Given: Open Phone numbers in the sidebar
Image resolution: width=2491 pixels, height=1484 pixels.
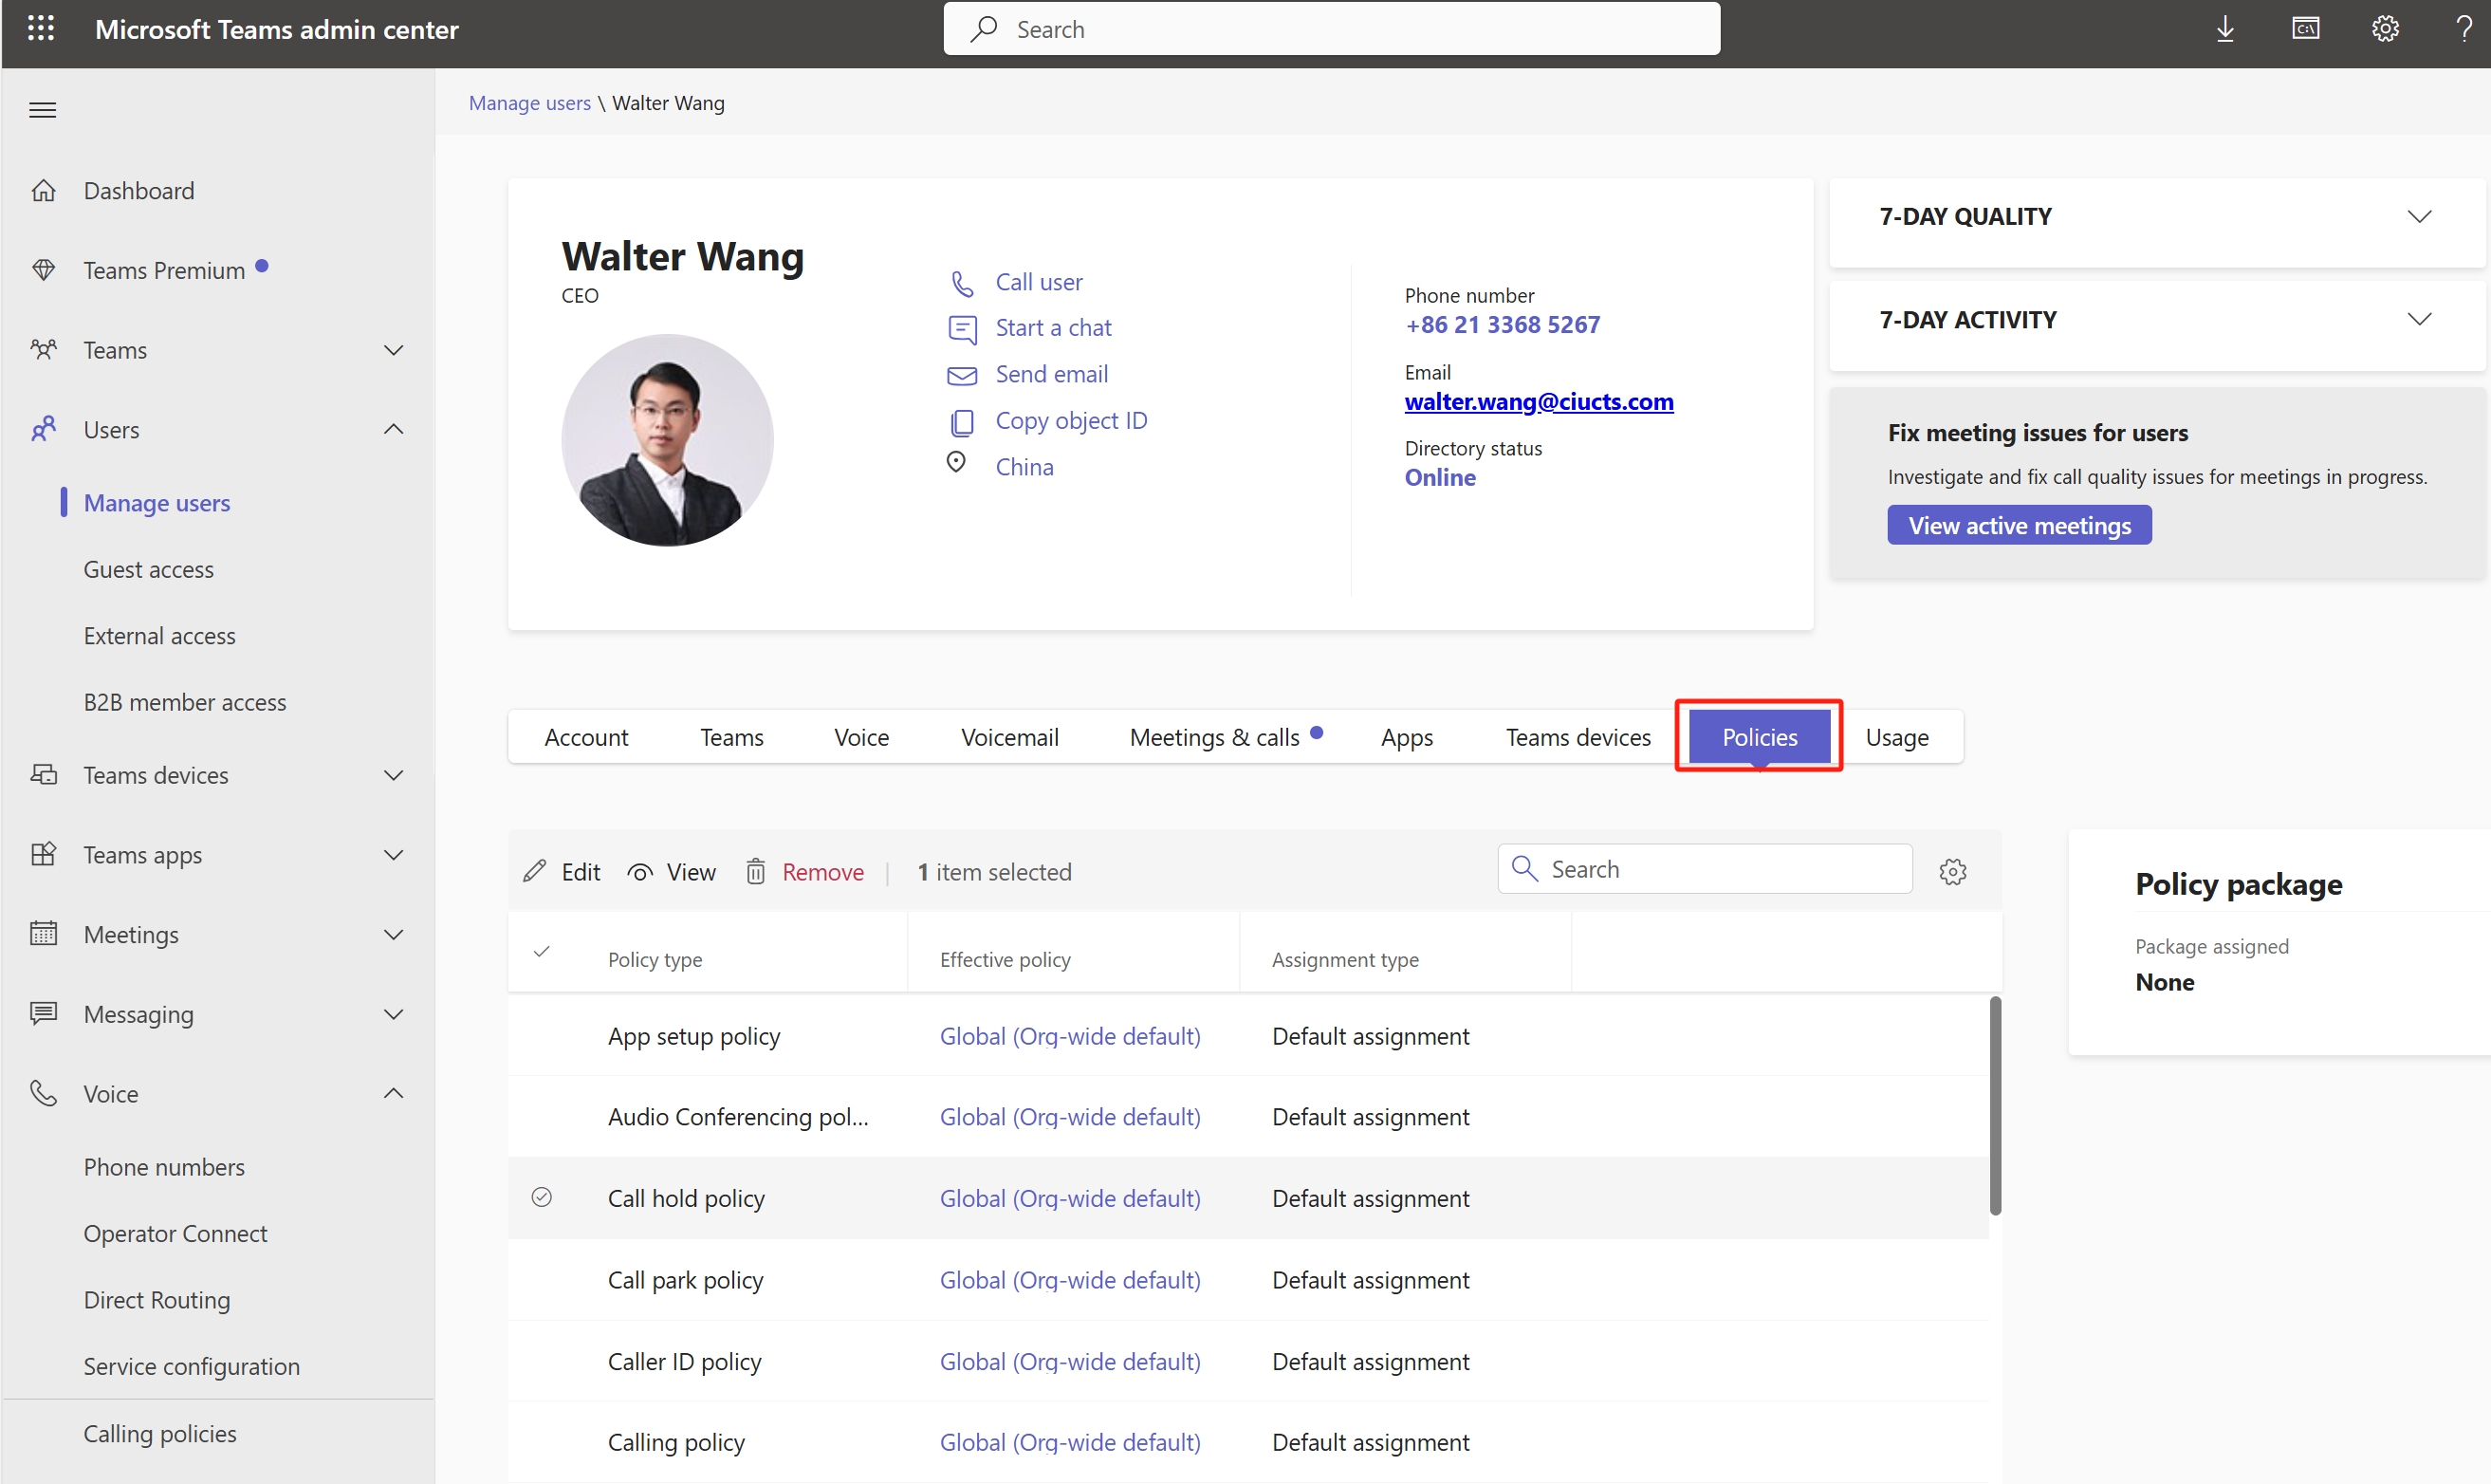Looking at the screenshot, I should point(164,1167).
